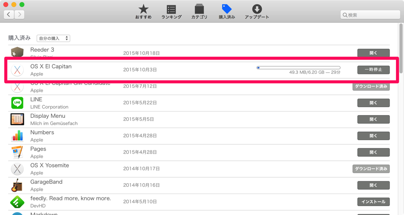Viewport: 404px width, 215px height.
Task: Click the Pages app icon
Action: click(17, 152)
